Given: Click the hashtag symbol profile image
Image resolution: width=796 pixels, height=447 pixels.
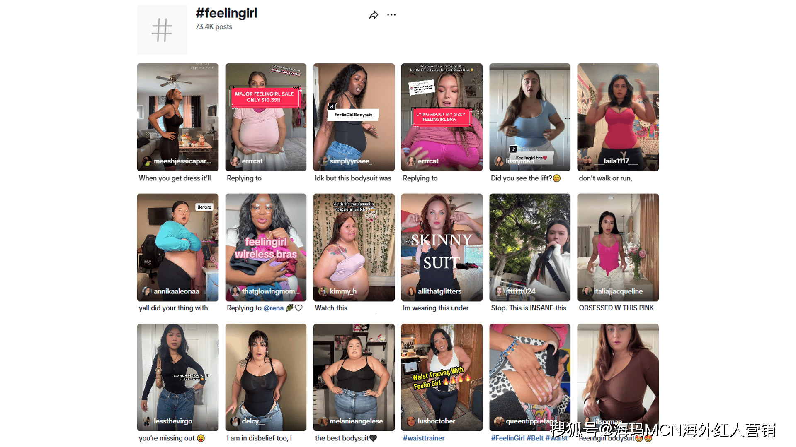Looking at the screenshot, I should click(x=162, y=30).
